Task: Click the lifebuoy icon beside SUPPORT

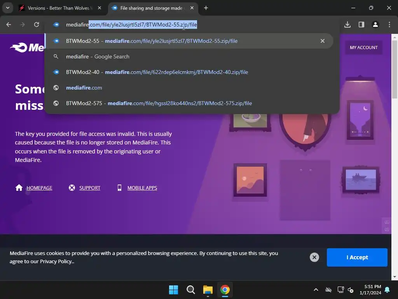Action: [x=72, y=188]
